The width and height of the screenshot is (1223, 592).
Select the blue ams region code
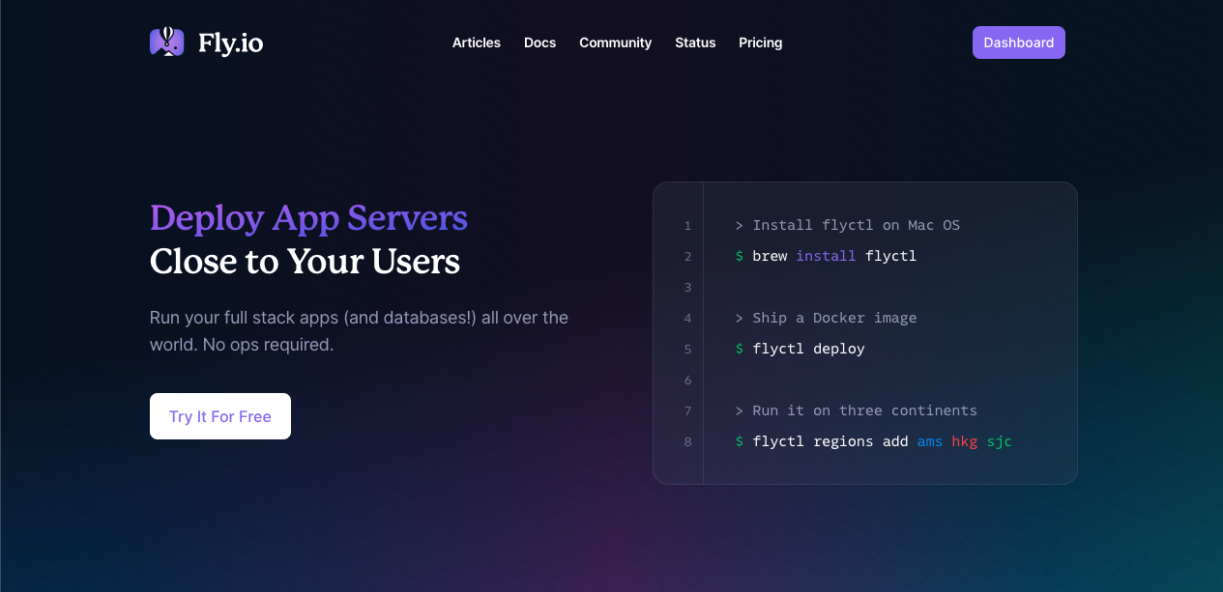tap(929, 441)
